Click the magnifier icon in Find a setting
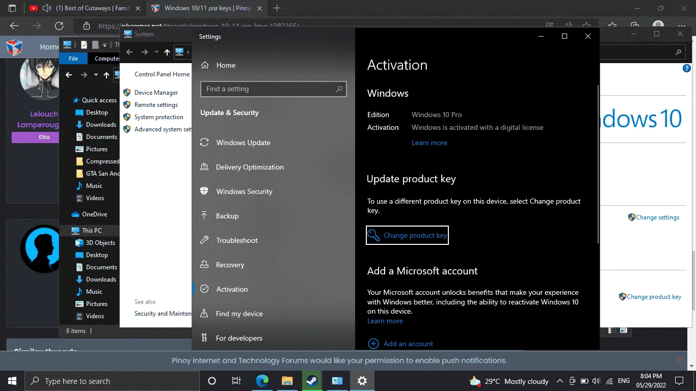696x391 pixels. click(339, 89)
